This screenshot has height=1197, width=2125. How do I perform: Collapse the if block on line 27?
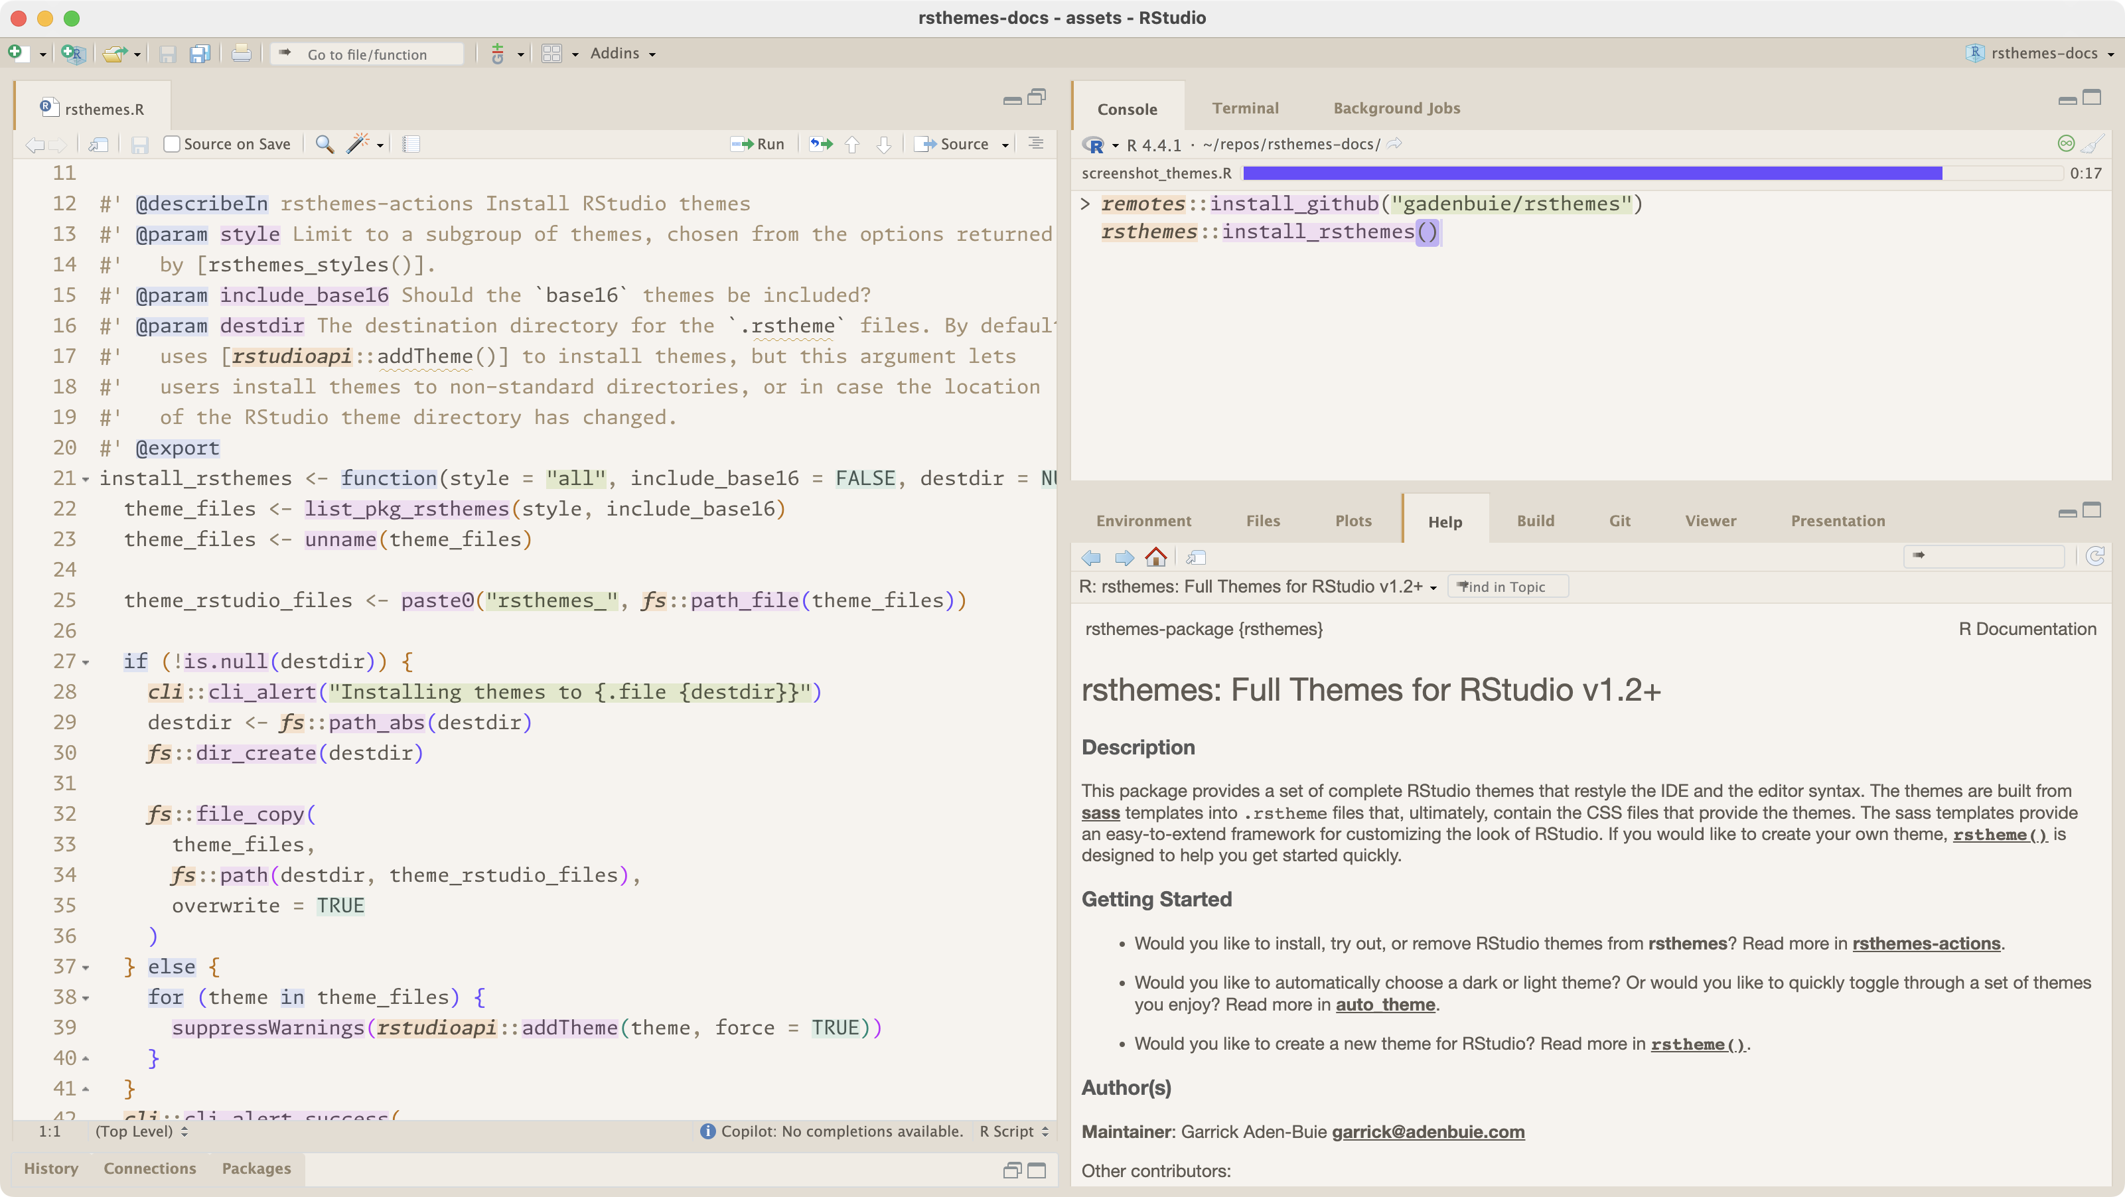click(x=85, y=662)
